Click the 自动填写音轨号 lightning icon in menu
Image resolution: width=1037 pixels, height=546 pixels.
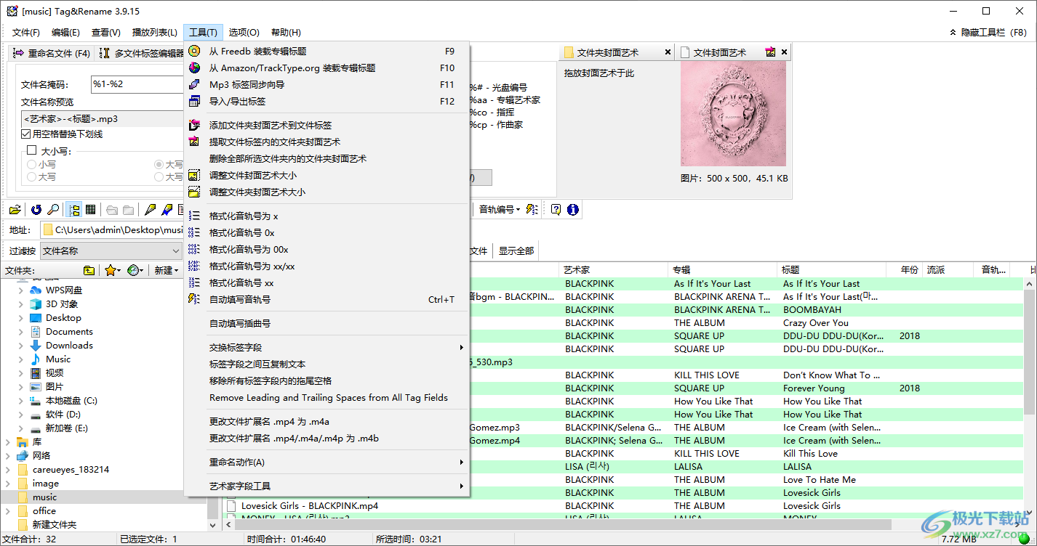coord(194,299)
